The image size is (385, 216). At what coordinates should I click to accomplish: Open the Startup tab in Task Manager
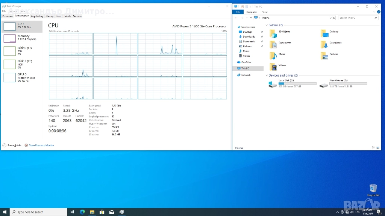(x=49, y=16)
